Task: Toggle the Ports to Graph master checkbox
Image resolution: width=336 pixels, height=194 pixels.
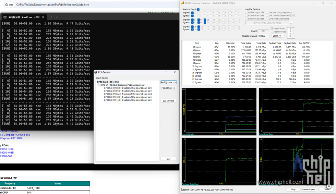Action: coord(198,9)
